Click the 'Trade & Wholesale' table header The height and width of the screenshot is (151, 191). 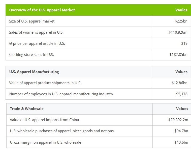pyautogui.click(x=27, y=109)
